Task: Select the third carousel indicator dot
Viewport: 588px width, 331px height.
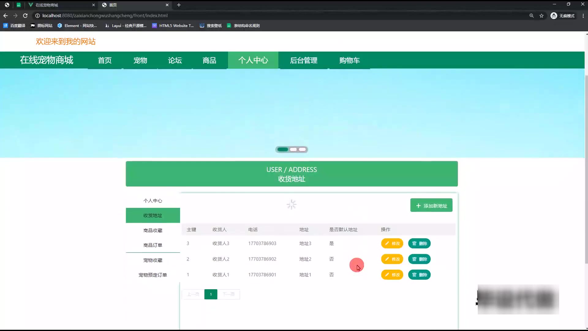Action: coord(302,150)
